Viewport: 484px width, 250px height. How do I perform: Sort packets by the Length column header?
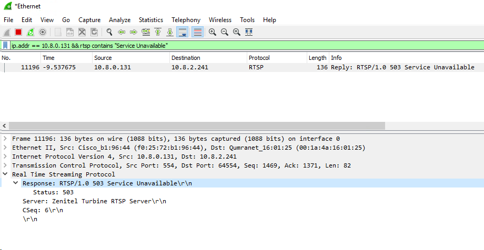(x=318, y=58)
